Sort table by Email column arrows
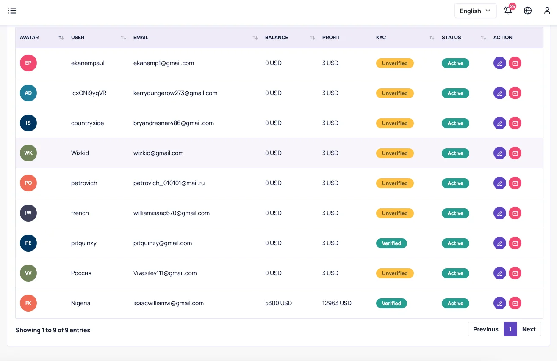557x361 pixels. [x=255, y=38]
